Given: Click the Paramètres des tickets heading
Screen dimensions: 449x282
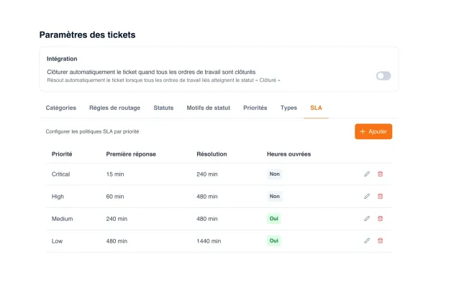Looking at the screenshot, I should (87, 35).
